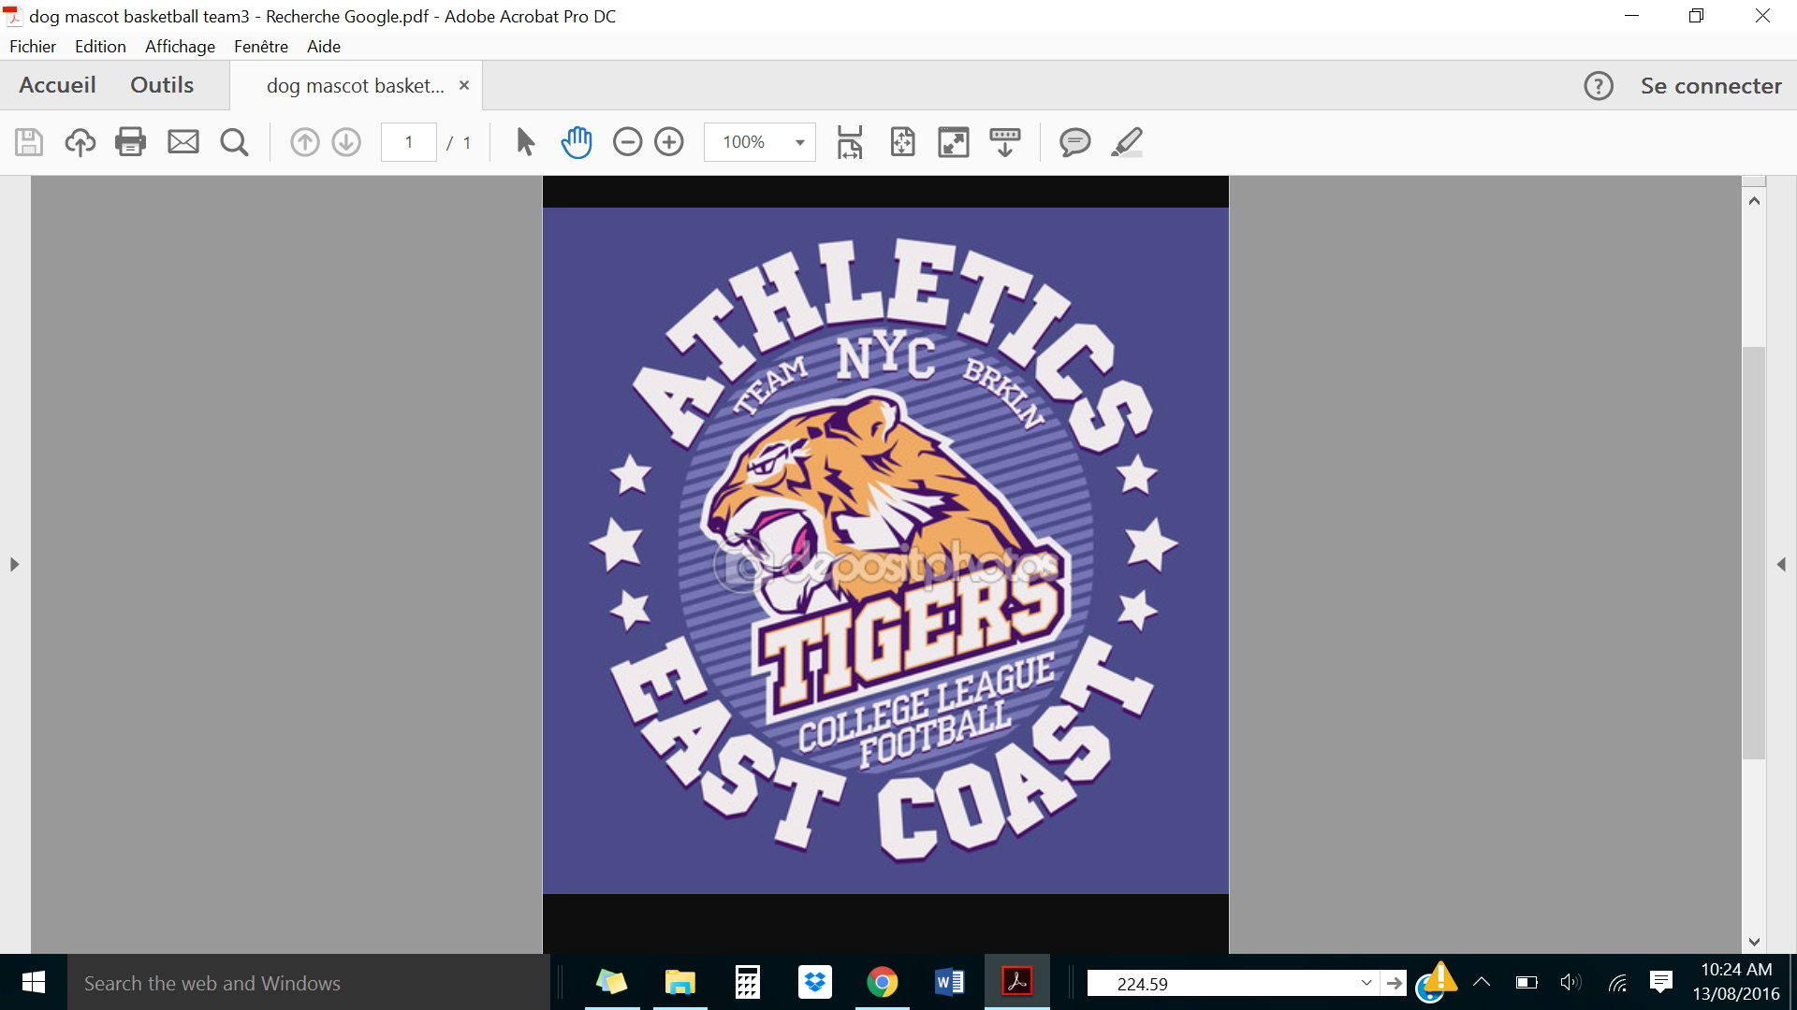Viewport: 1797px width, 1010px height.
Task: Click the page number input field
Action: coord(409,142)
